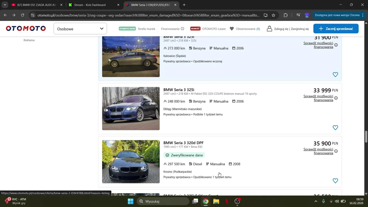The height and width of the screenshot is (207, 368).
Task: Click the Finansowanie info icon in header
Action: click(182, 29)
